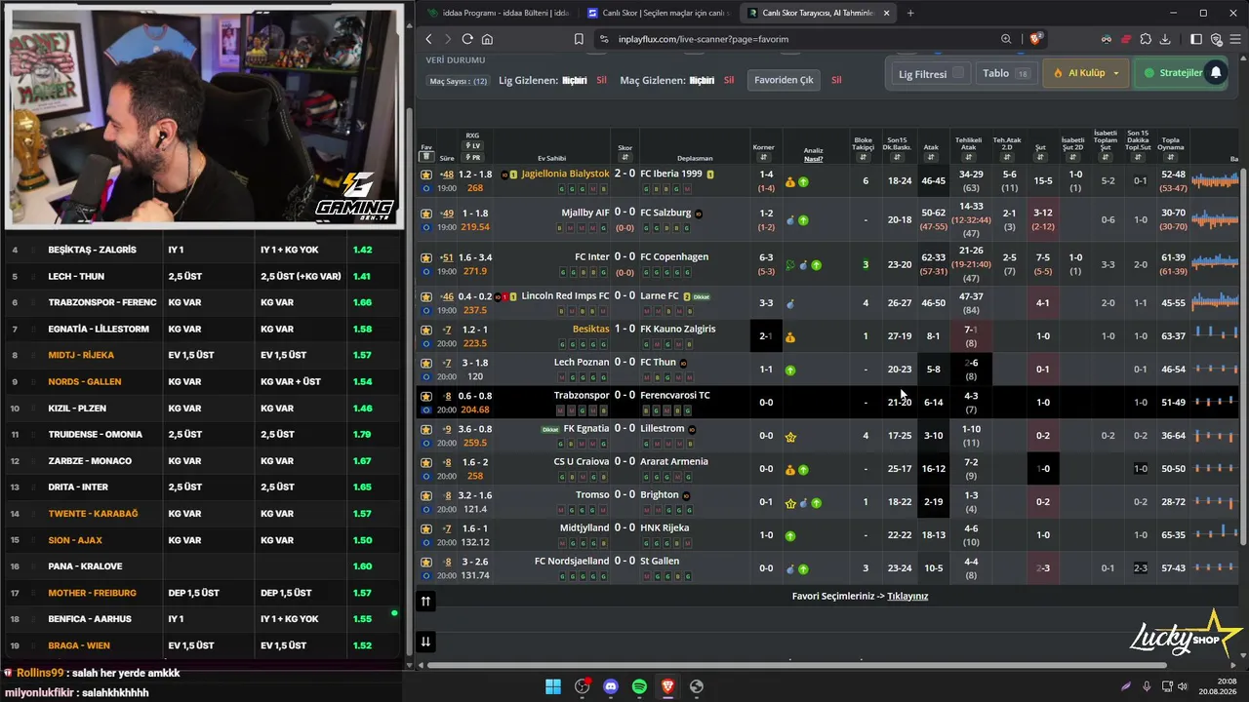Open the Windows Start menu
This screenshot has height=702, width=1249.
553,686
